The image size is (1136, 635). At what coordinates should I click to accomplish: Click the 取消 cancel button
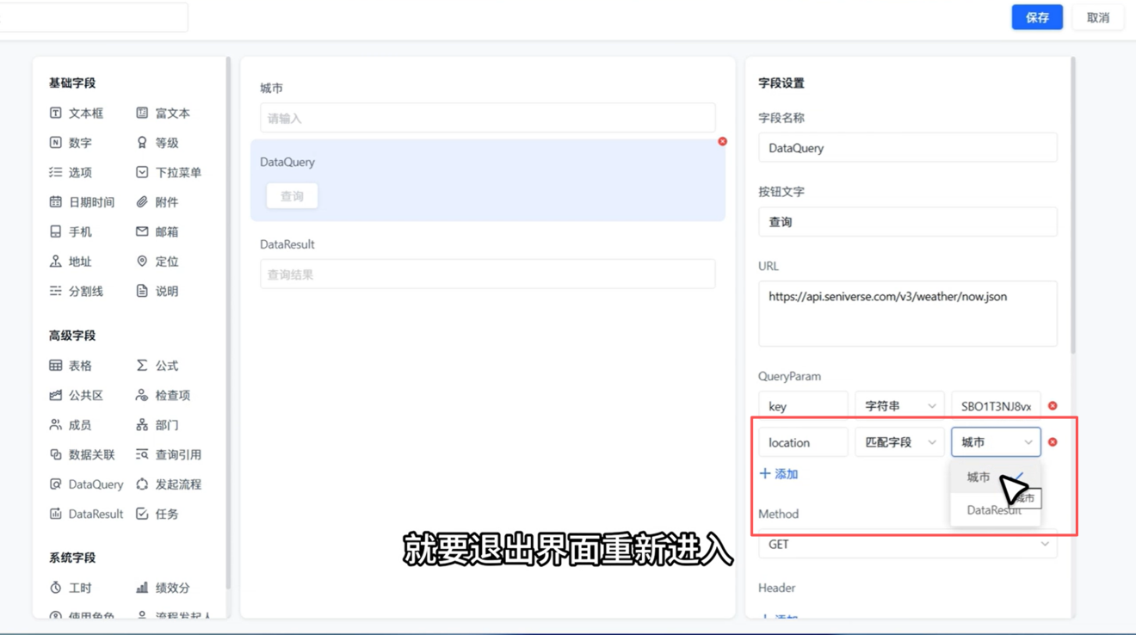[x=1098, y=17]
